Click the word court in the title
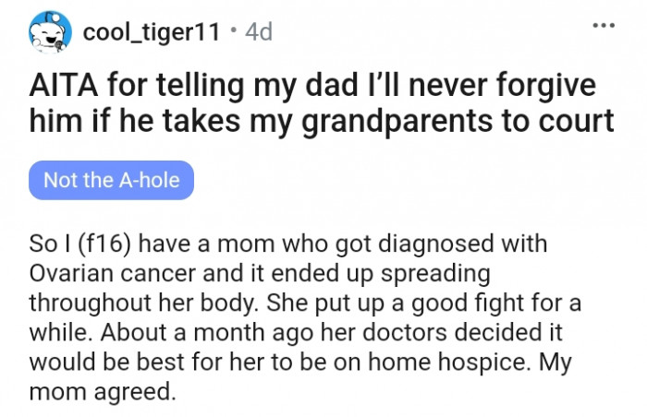The image size is (647, 417). 583,119
